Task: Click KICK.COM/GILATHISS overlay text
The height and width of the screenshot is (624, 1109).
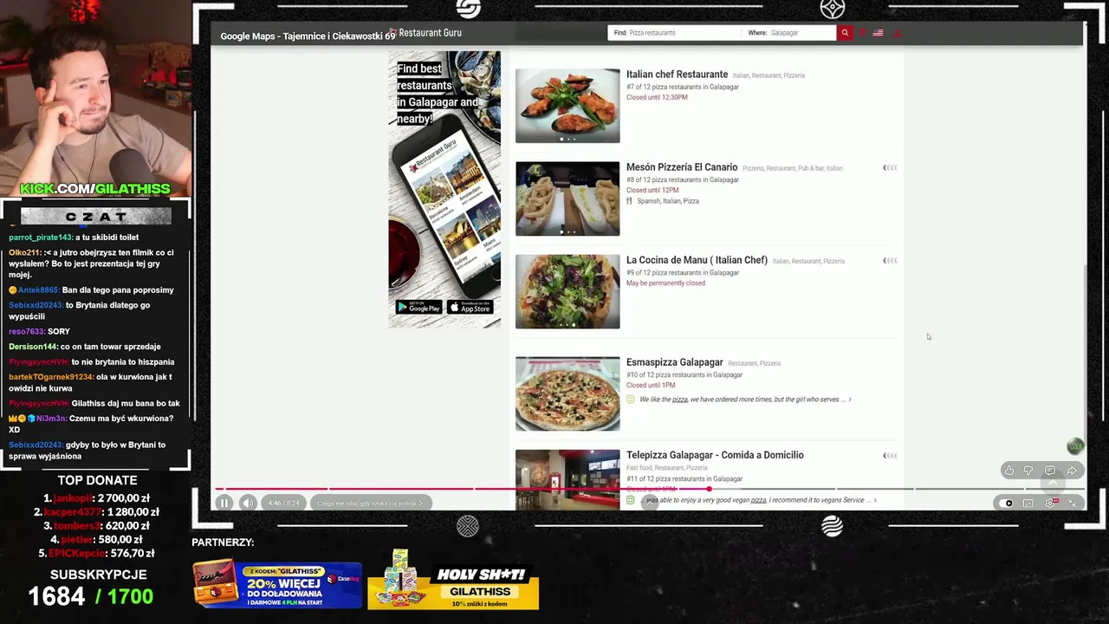Action: (95, 189)
